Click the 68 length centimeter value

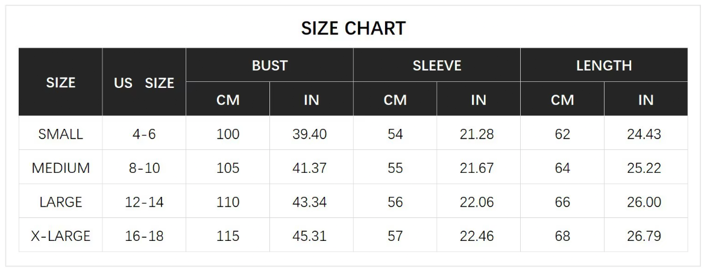tap(562, 235)
